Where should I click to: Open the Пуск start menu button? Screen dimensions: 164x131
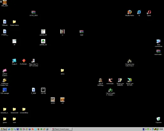(x=4, y=129)
